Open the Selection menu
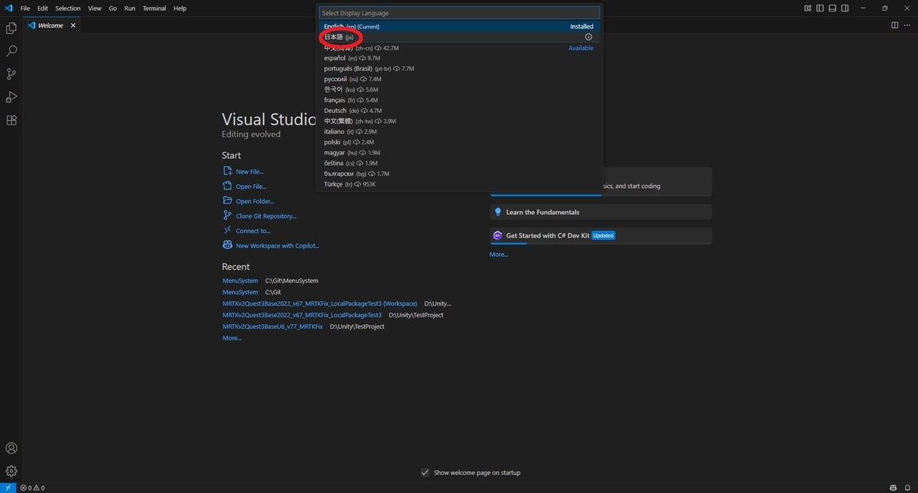 67,8
